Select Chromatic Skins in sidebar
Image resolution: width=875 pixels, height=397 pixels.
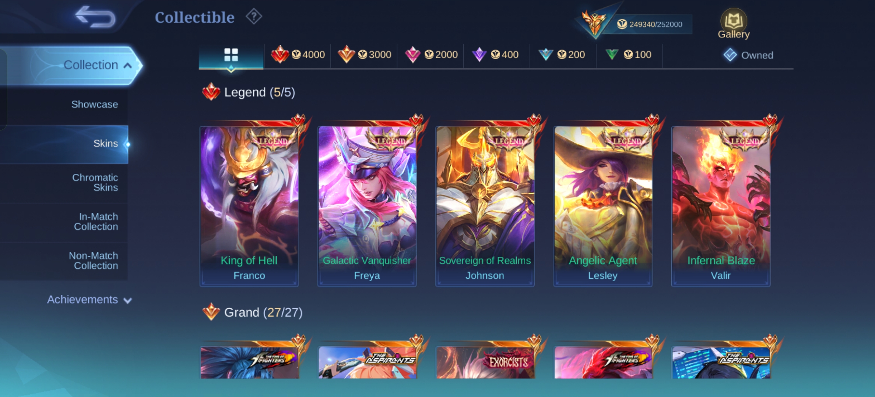(x=95, y=183)
